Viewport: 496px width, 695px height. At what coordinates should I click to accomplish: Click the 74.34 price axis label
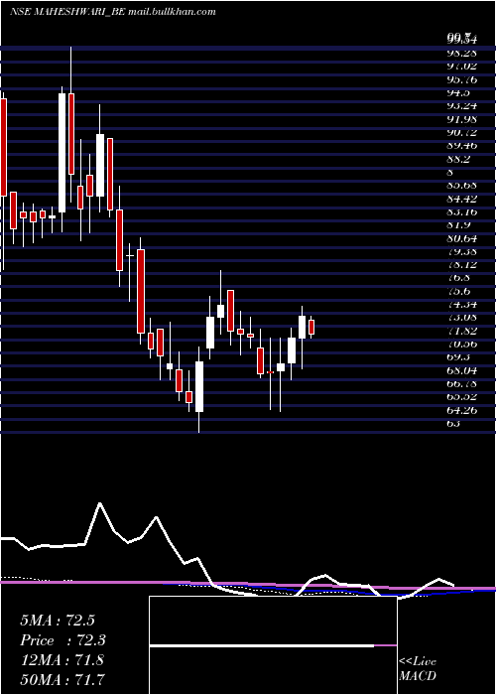[461, 304]
